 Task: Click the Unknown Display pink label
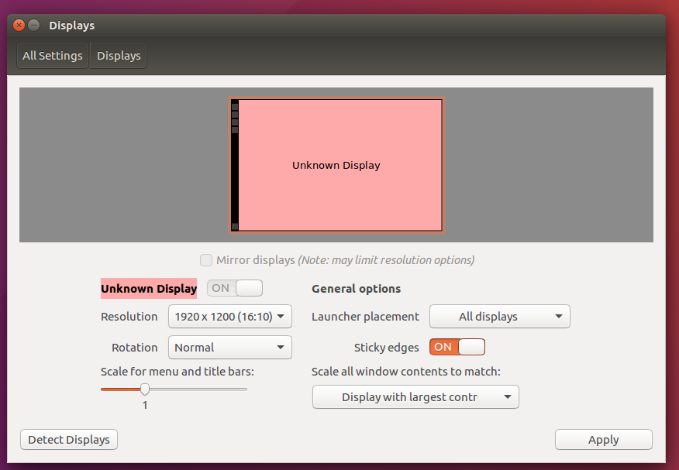(149, 288)
